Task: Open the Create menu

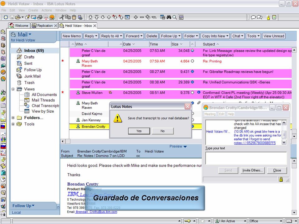Action: coord(33,10)
